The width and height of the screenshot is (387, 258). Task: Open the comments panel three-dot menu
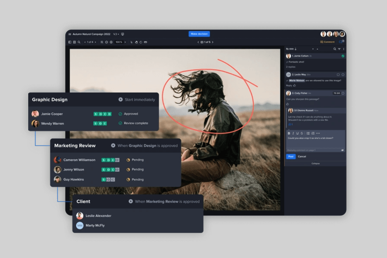(343, 49)
